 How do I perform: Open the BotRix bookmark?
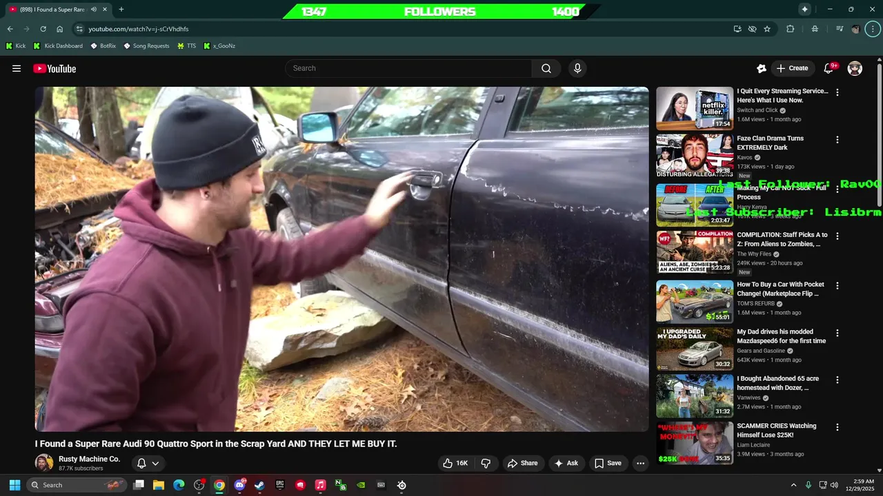pos(103,46)
